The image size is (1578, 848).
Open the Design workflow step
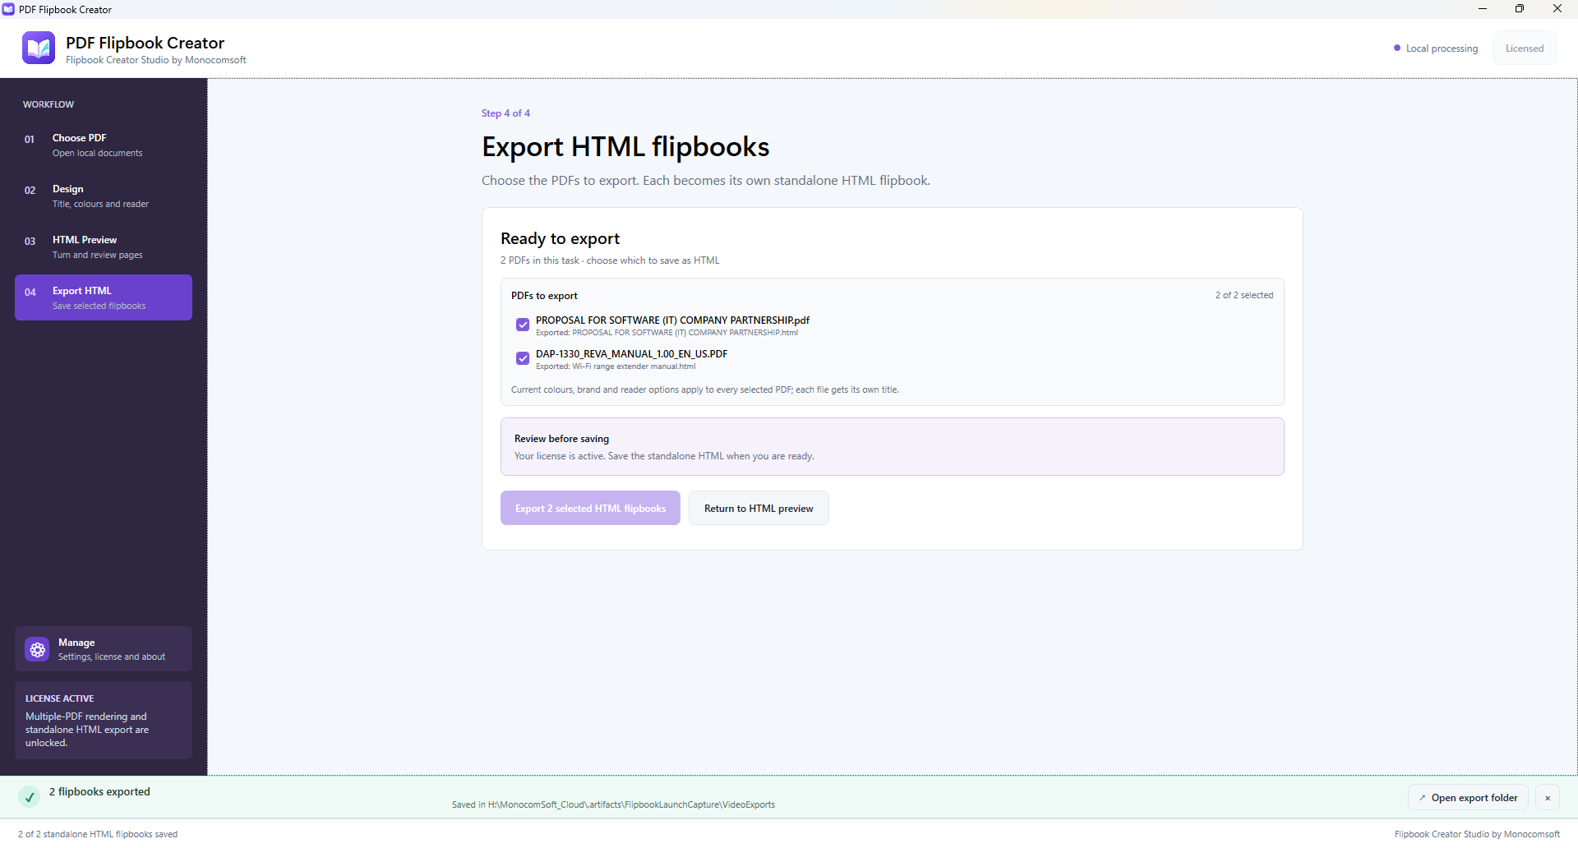point(104,196)
